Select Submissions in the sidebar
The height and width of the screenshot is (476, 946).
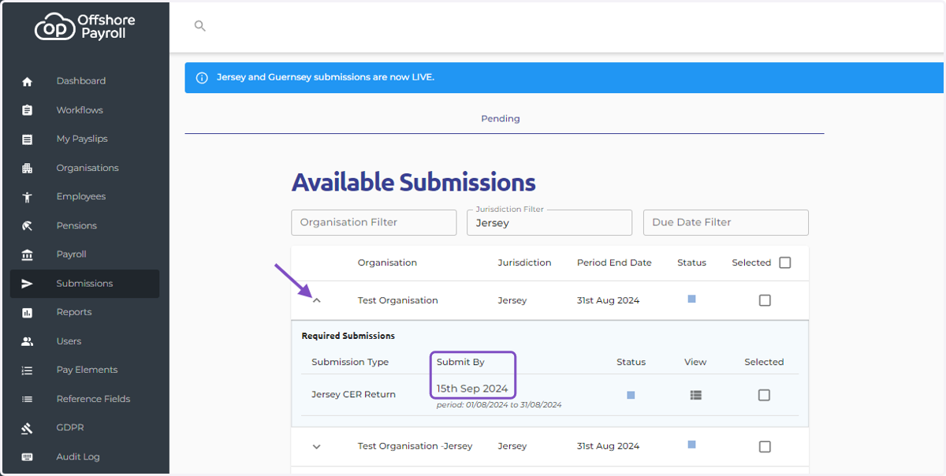pyautogui.click(x=84, y=284)
